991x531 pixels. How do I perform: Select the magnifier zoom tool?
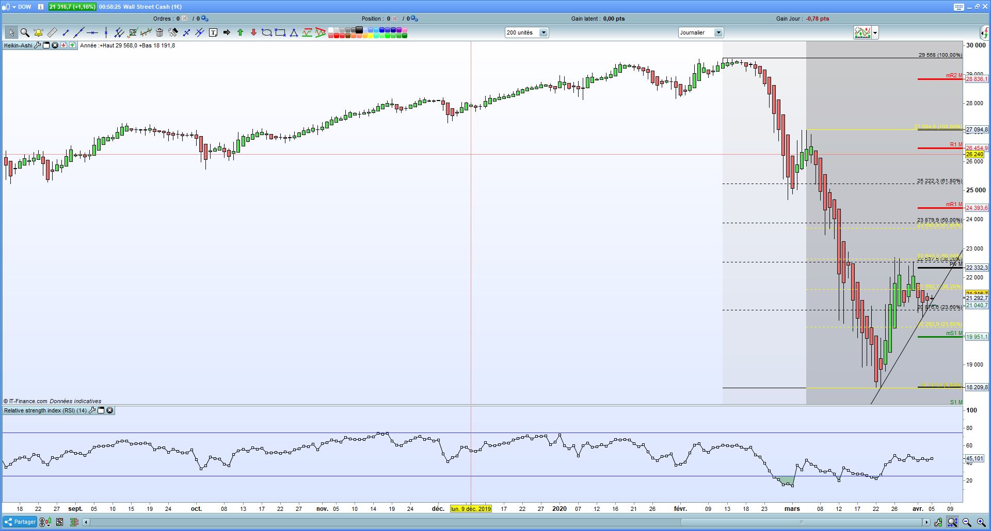click(24, 32)
